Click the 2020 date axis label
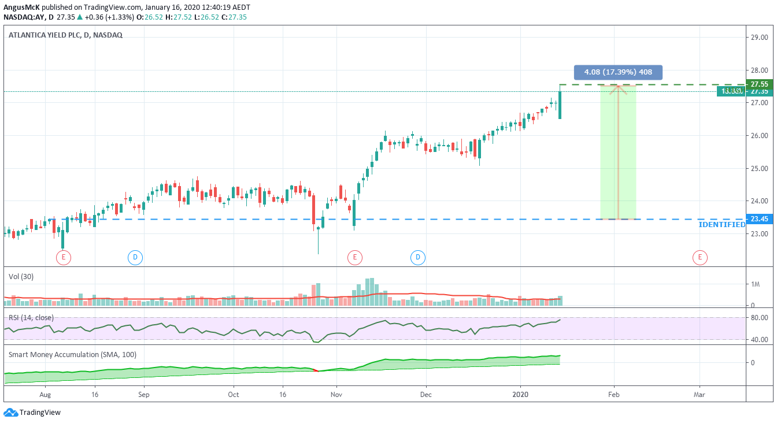This screenshot has width=777, height=423. click(x=520, y=395)
